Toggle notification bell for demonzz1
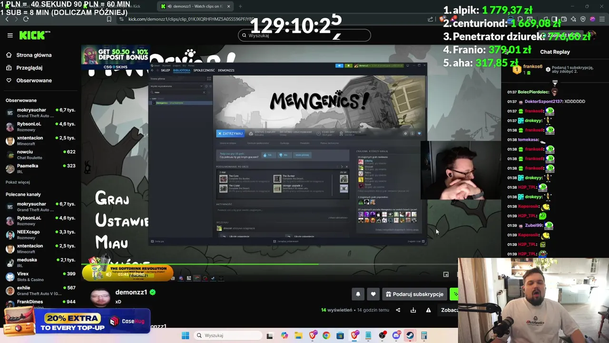 [358, 294]
